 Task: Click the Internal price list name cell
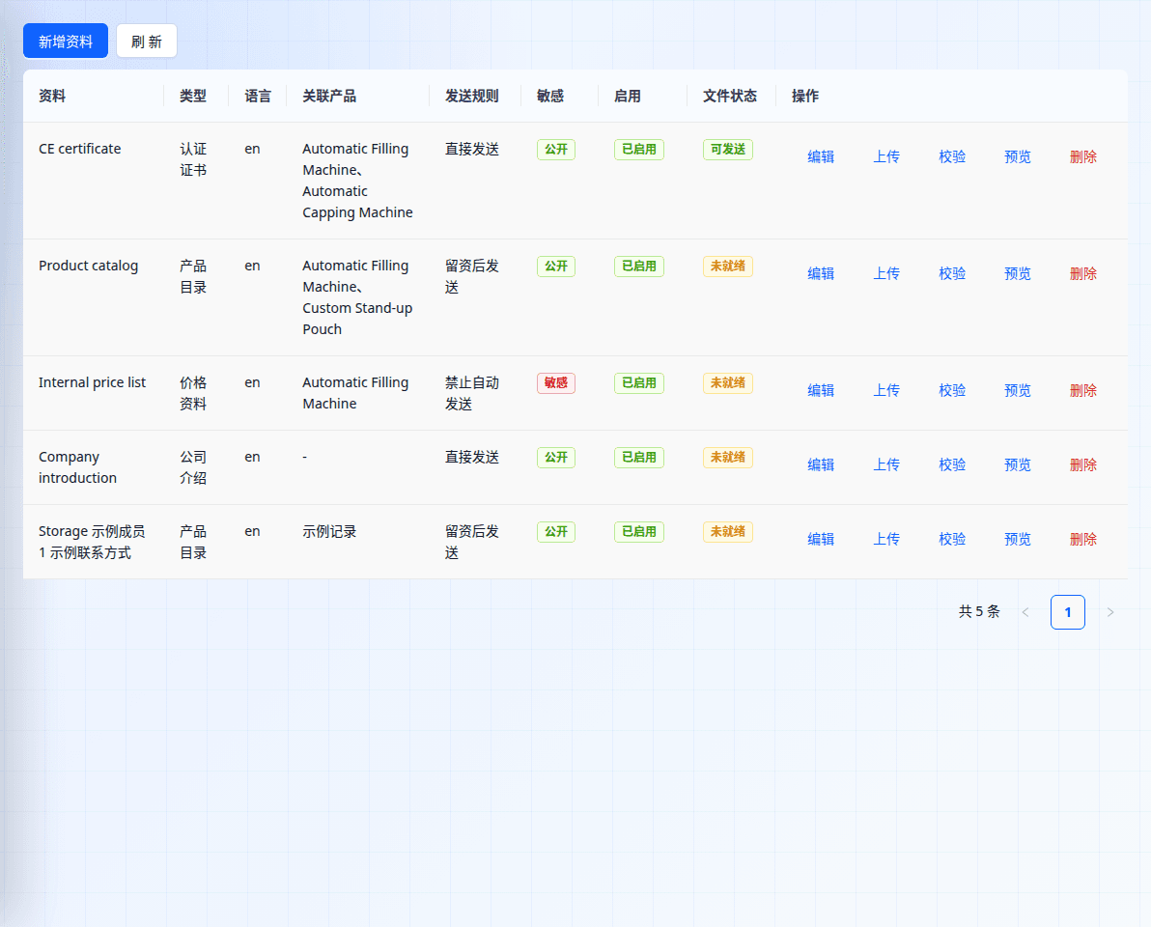coord(92,382)
